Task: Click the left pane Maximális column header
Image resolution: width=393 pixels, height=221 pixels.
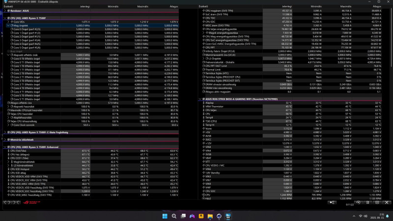Action: 142,6
